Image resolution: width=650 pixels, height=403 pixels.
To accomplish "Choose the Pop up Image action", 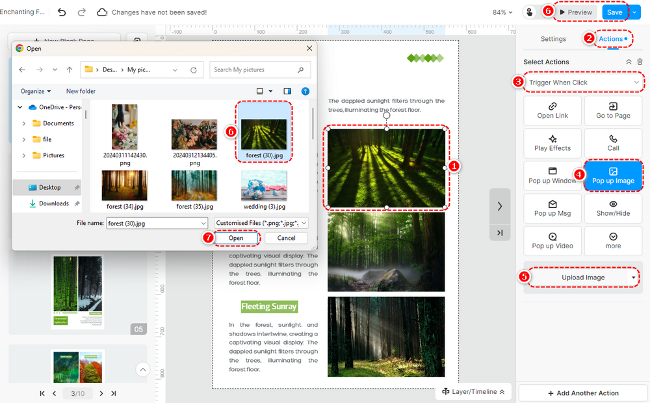I will click(613, 175).
